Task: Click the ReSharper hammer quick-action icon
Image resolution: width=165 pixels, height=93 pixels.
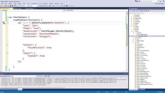Action: [4, 23]
